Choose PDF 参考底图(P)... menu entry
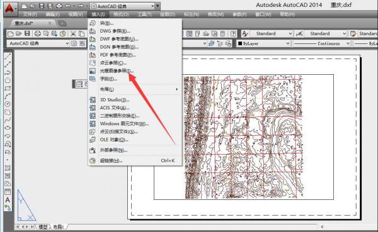Image resolution: width=378 pixels, height=232 pixels. [x=135, y=55]
